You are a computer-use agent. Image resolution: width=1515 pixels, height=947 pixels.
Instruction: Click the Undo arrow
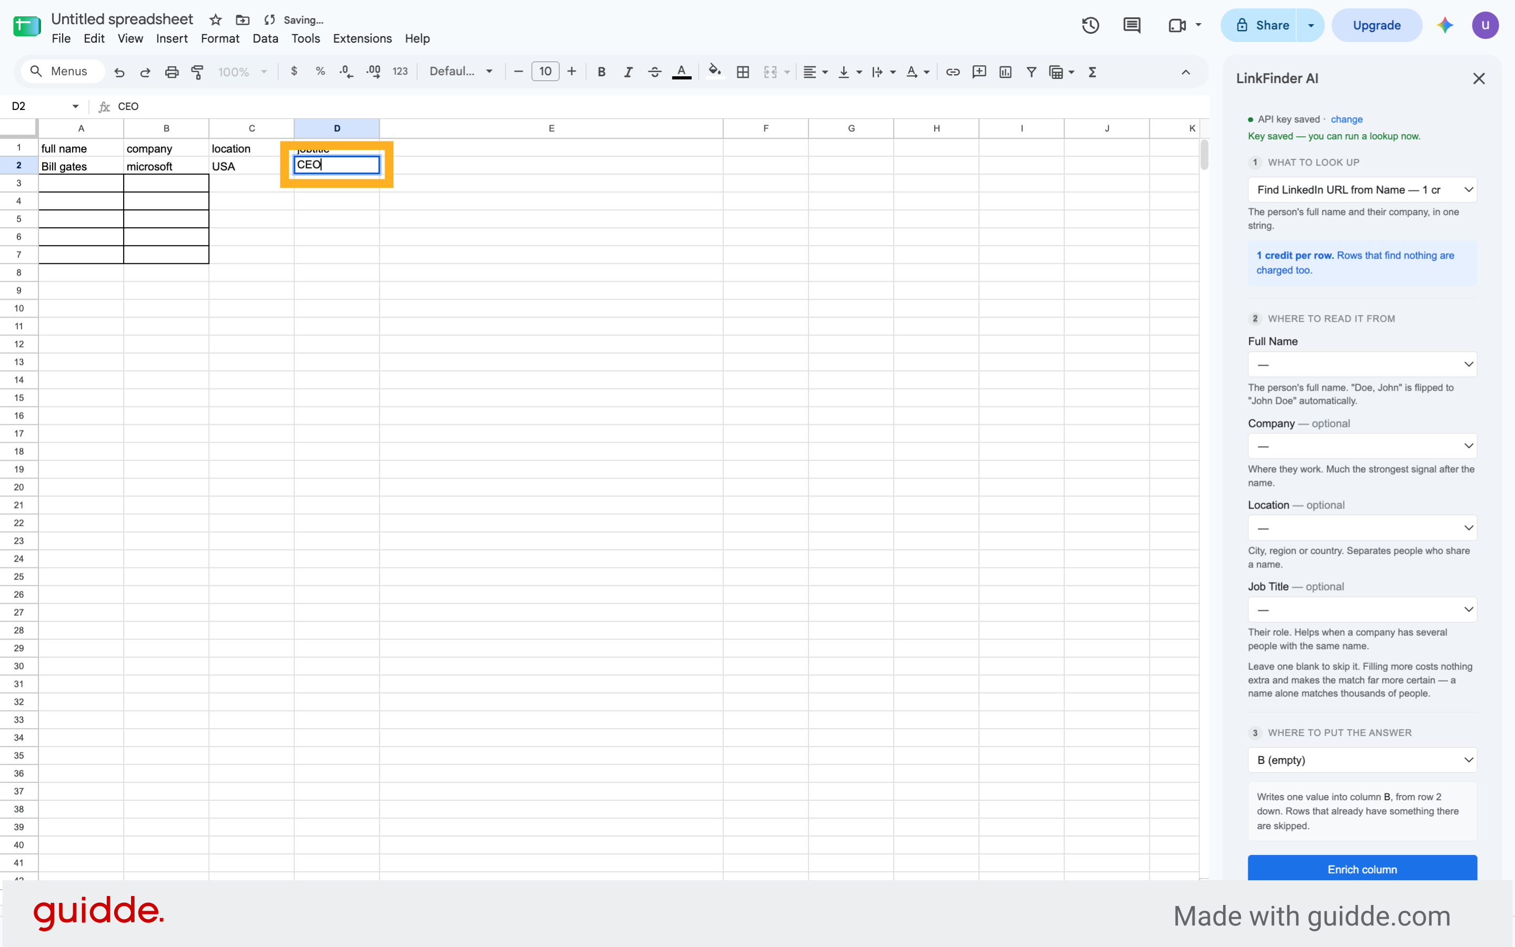(x=119, y=72)
